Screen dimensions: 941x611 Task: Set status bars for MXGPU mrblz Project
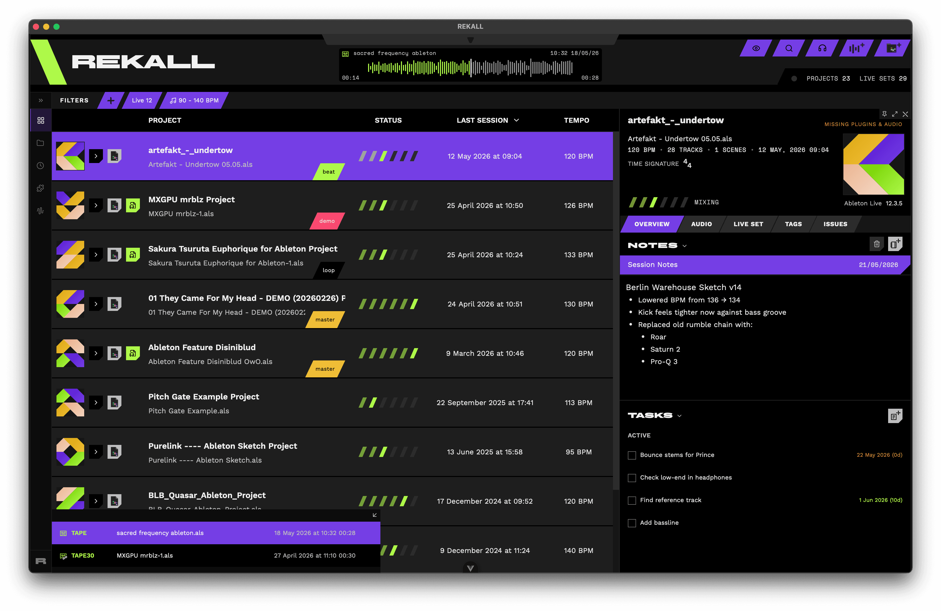point(388,206)
